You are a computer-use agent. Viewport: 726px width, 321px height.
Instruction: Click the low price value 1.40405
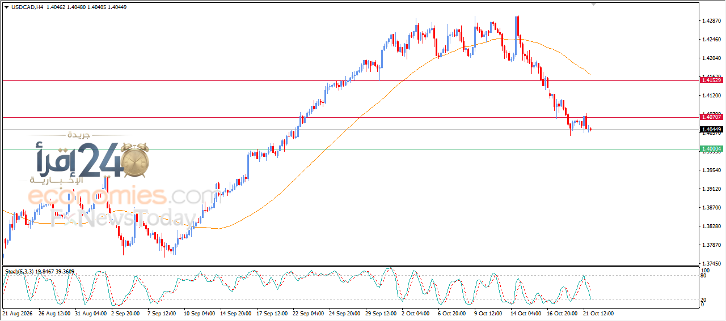point(98,7)
